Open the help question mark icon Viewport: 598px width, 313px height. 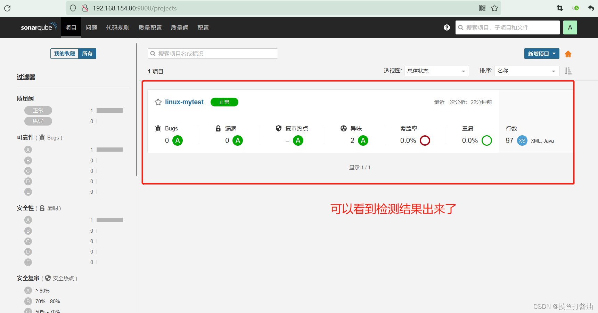coord(447,27)
